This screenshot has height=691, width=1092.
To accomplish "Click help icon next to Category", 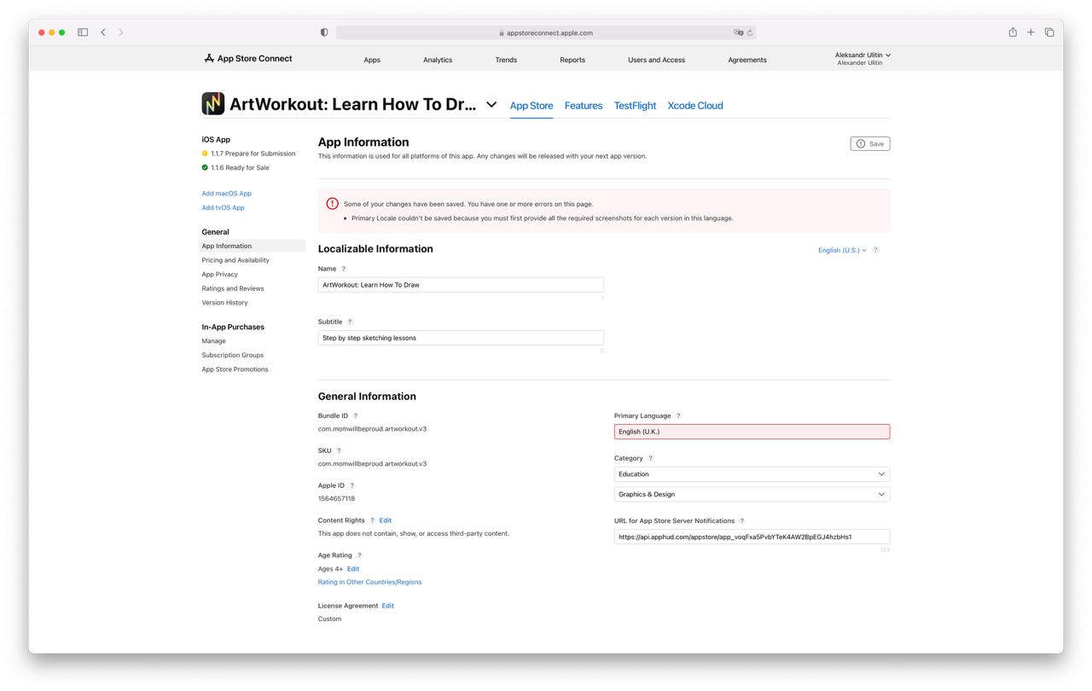I will click(x=650, y=458).
